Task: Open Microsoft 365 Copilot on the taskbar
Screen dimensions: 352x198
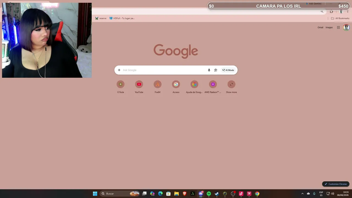Action: pos(152,194)
